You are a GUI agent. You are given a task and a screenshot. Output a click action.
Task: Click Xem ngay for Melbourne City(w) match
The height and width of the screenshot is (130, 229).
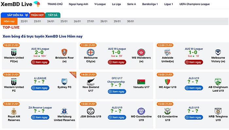[x=117, y=62]
